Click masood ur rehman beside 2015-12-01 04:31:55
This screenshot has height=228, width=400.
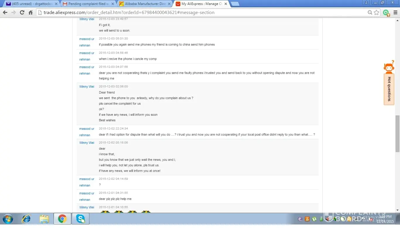tap(87, 196)
